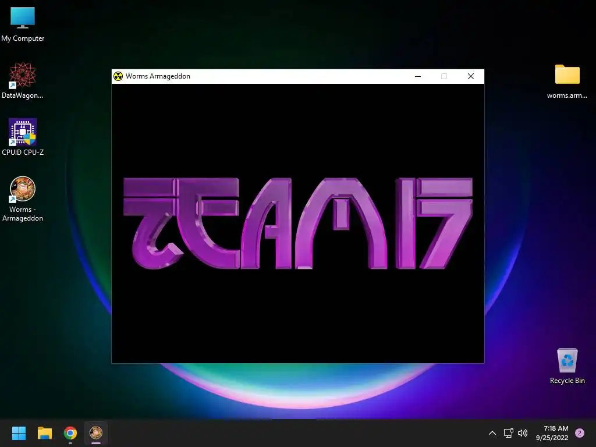Open the network status tray icon
The width and height of the screenshot is (596, 447).
click(508, 433)
